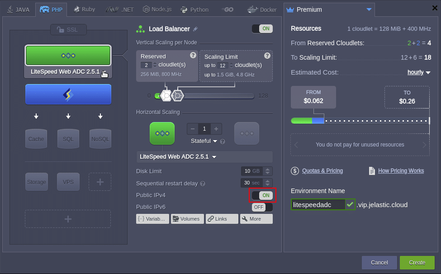
Task: Edit the Load Balancer layer name
Action: pyautogui.click(x=195, y=29)
